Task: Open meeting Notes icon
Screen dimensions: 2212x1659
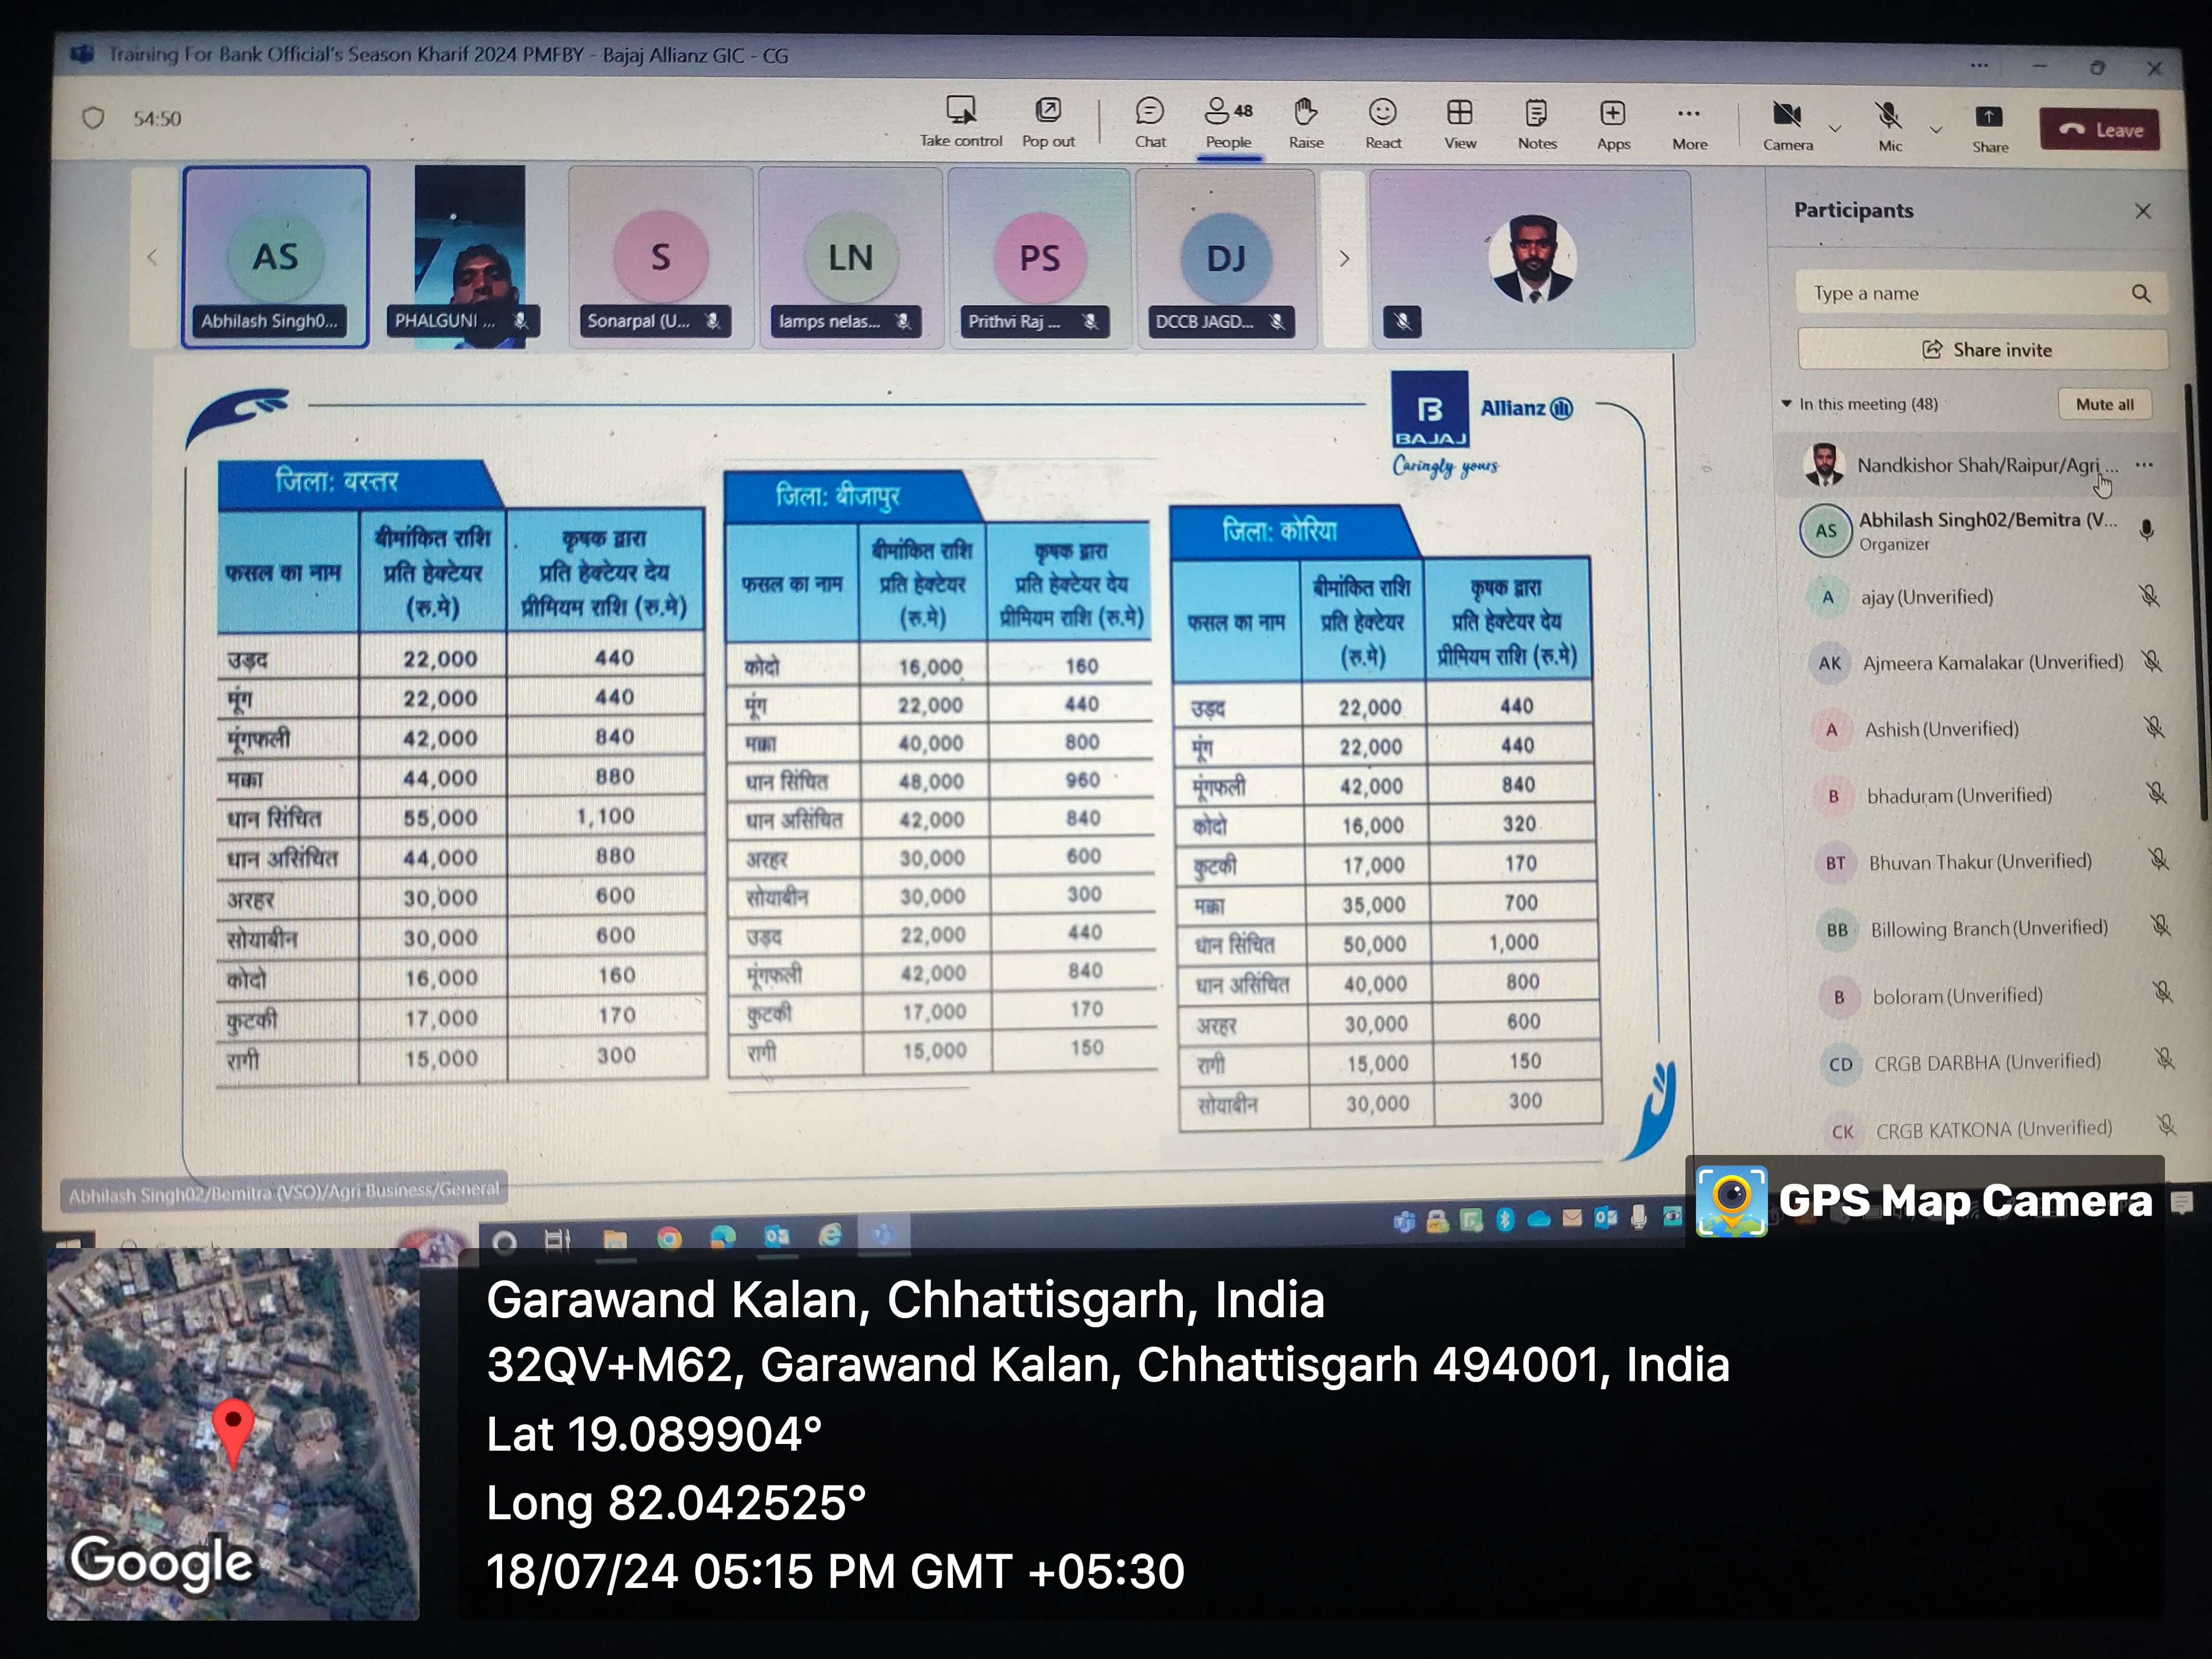Action: coord(1536,114)
